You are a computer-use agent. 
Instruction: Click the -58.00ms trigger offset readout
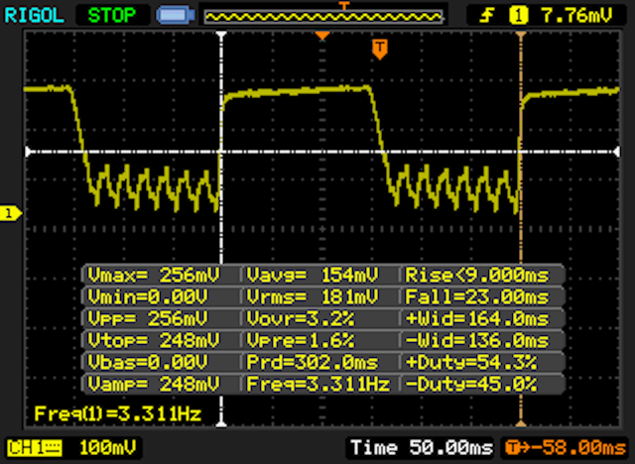(x=566, y=448)
